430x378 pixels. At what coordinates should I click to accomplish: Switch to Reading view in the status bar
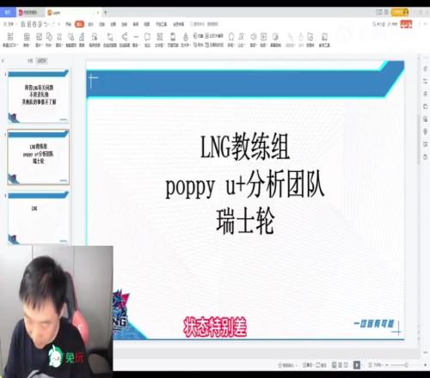coord(346,365)
